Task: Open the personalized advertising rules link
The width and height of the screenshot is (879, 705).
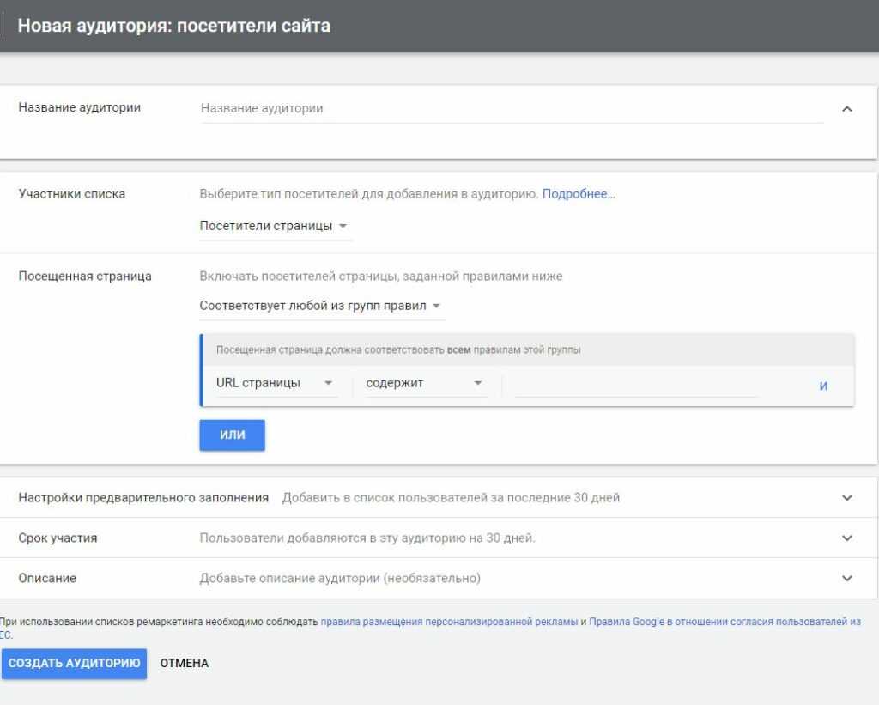Action: coord(449,622)
